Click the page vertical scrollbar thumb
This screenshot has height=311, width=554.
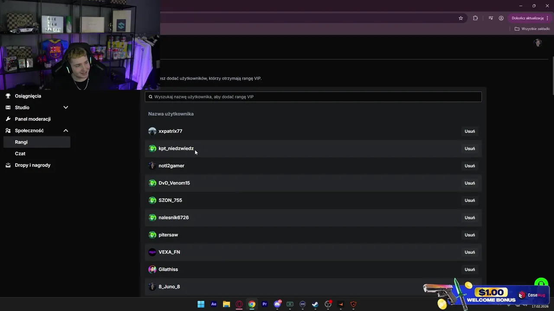pos(552,76)
